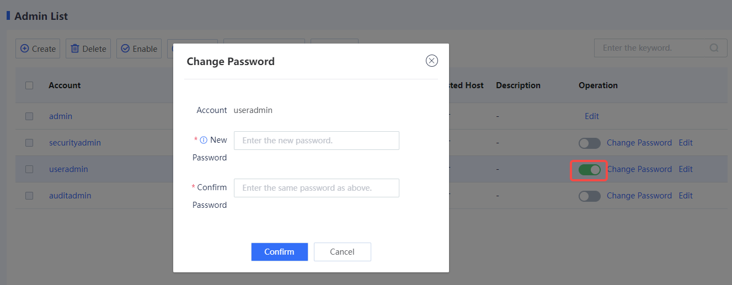
Task: Check the admin row checkbox
Action: (x=29, y=116)
